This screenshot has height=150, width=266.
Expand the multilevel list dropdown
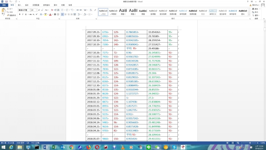pos(74,10)
